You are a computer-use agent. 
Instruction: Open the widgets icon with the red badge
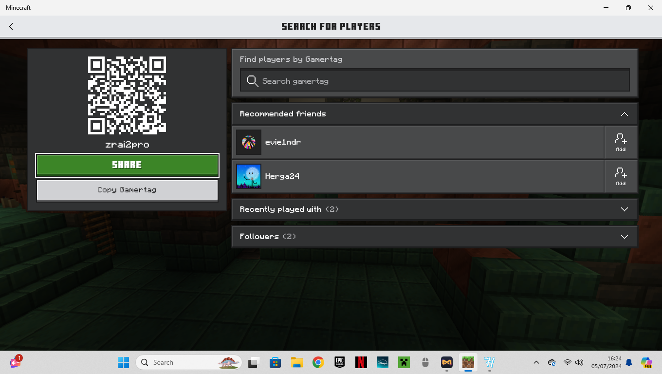click(16, 362)
